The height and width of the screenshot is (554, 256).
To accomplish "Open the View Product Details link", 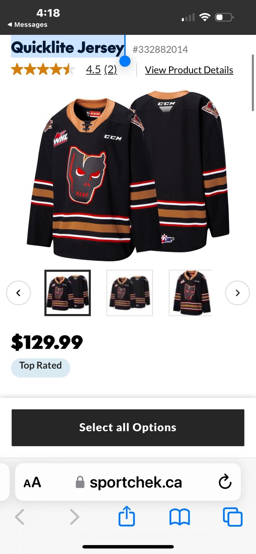I will pyautogui.click(x=189, y=70).
